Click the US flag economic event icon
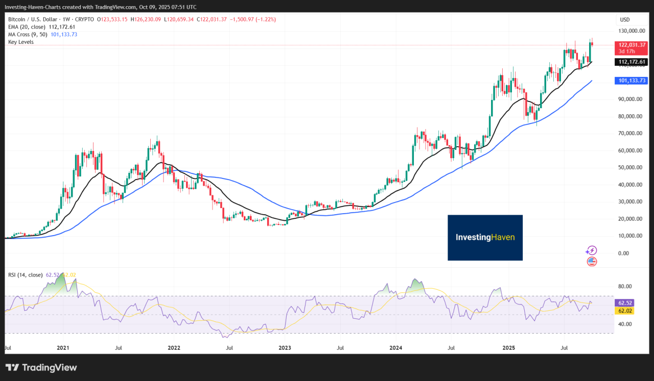 click(x=592, y=262)
